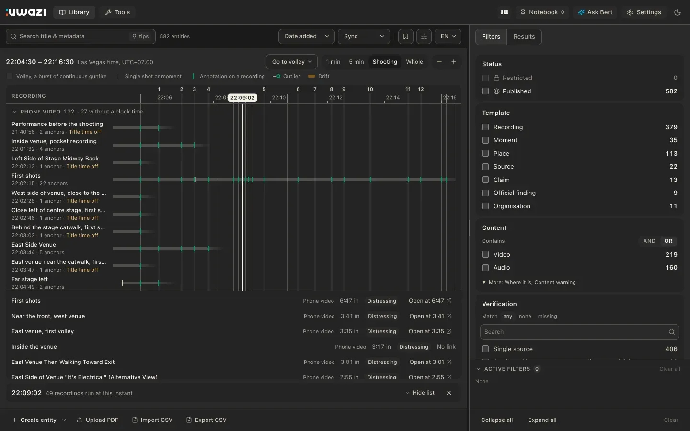Click Hide list button
Viewport: 690px width, 431px height.
click(x=420, y=393)
